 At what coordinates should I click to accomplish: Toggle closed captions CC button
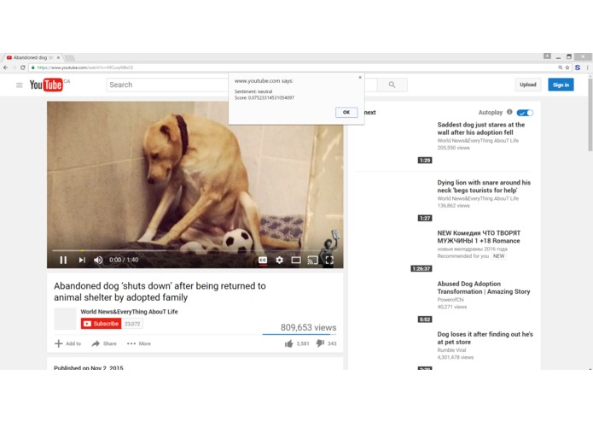point(263,260)
